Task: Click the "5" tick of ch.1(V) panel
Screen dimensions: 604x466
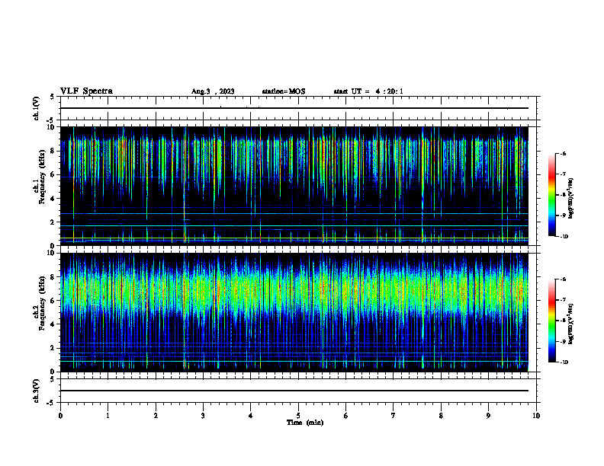Action: point(53,97)
